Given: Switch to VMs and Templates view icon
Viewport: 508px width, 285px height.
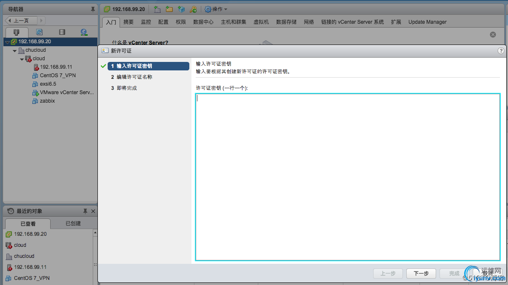Looking at the screenshot, I should click(x=39, y=32).
